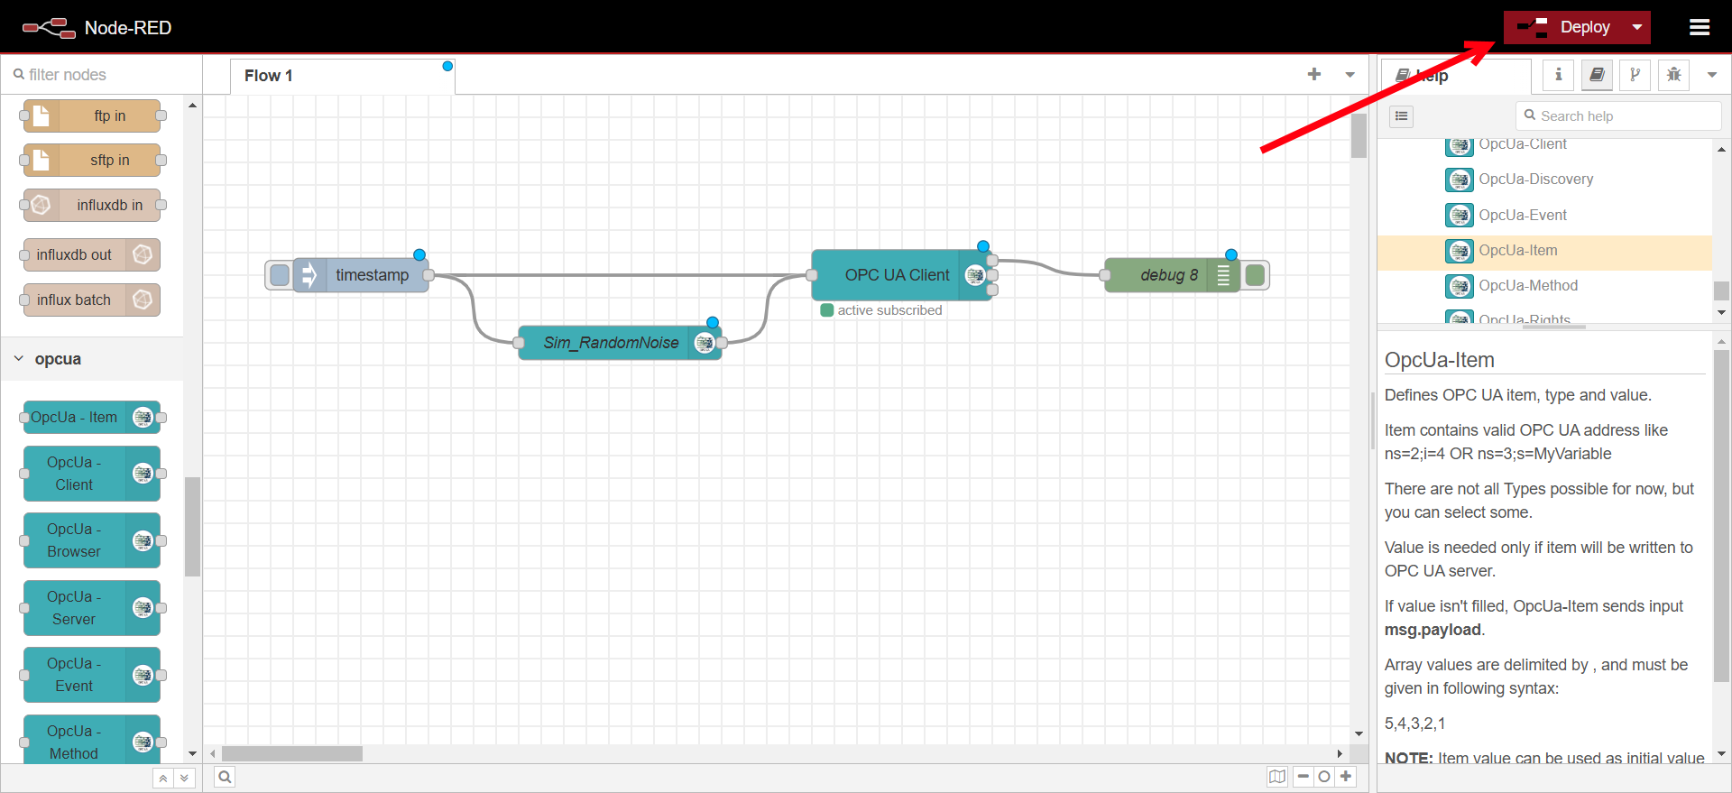
Task: Open the debug messages bug icon
Action: (x=1673, y=75)
